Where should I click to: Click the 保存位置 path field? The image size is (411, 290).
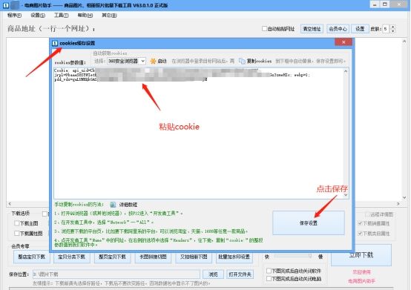click(116, 274)
